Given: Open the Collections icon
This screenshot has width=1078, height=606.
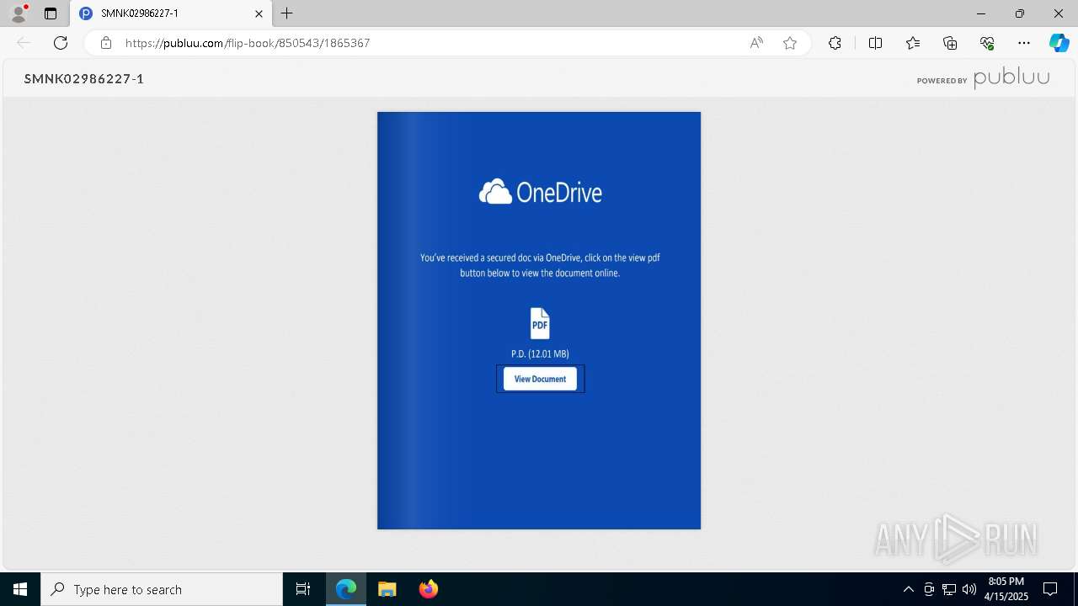Looking at the screenshot, I should [950, 43].
